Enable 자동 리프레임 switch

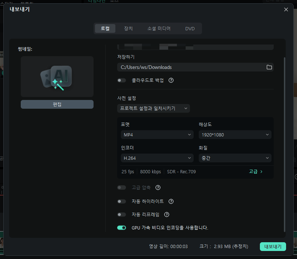(122, 214)
